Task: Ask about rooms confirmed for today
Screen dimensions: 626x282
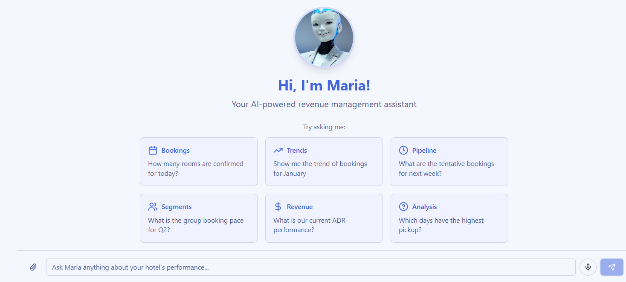Action: 198,168
